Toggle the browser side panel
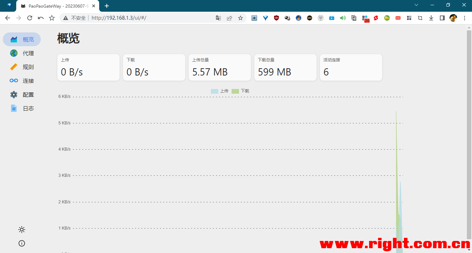The height and width of the screenshot is (253, 472). [442, 18]
